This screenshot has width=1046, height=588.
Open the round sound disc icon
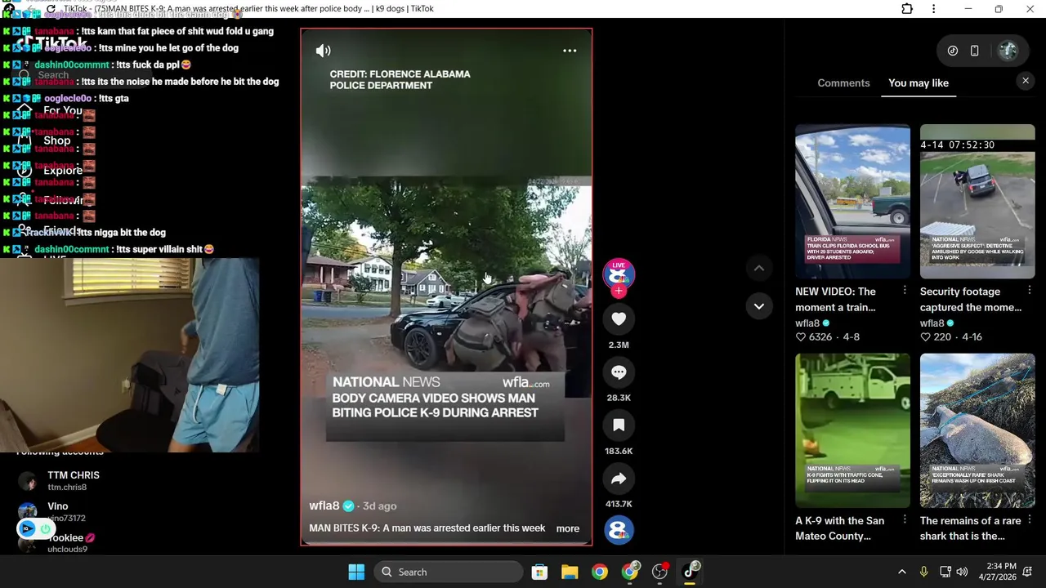[x=619, y=530]
